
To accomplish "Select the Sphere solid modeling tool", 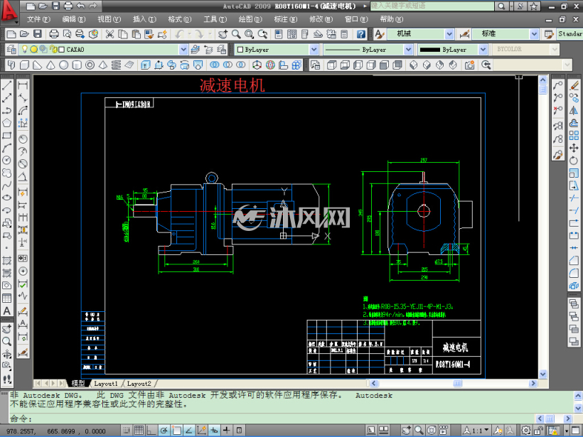I will tap(63, 65).
